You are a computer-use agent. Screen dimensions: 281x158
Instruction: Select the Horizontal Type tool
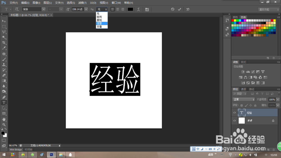pos(4,103)
